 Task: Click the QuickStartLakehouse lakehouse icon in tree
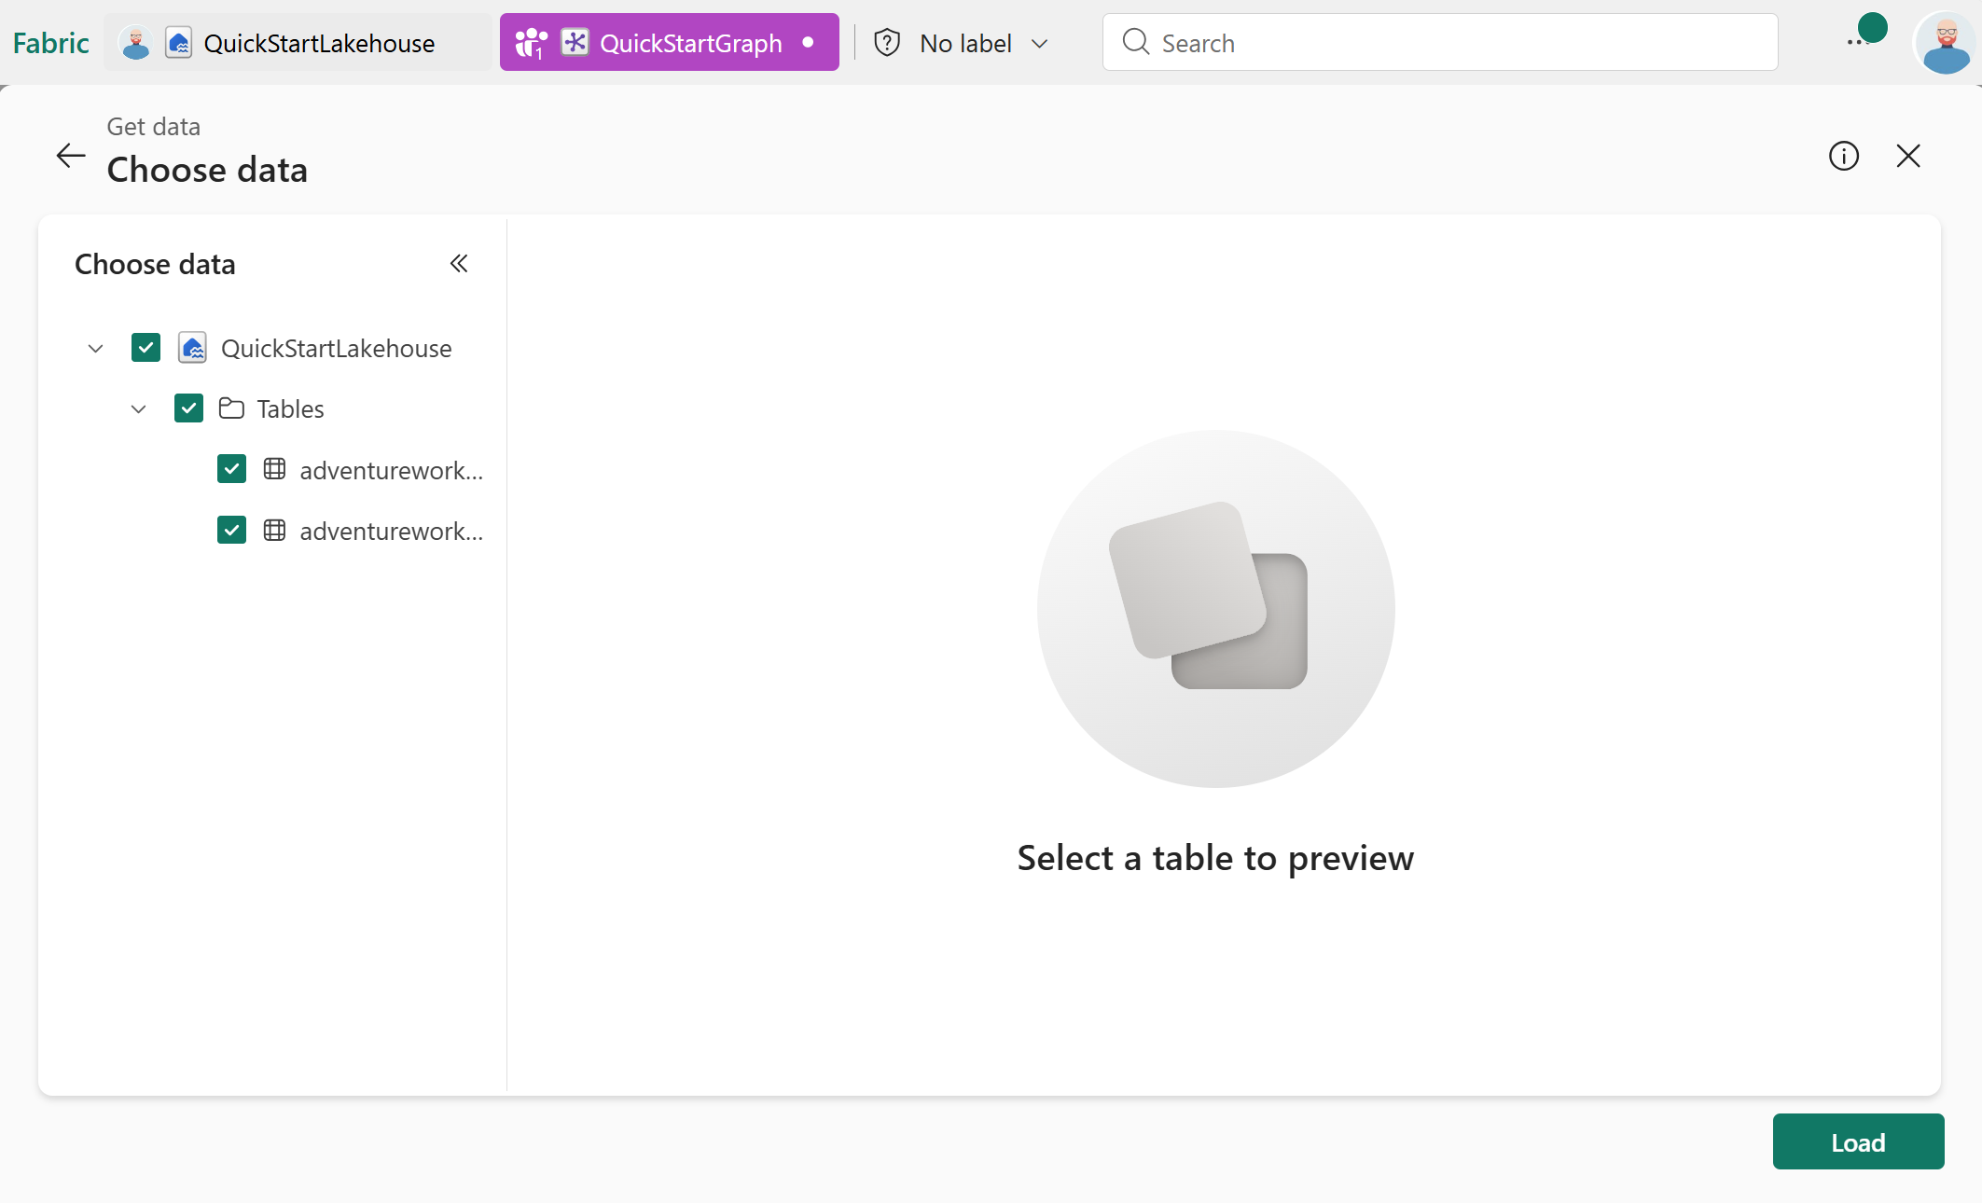tap(192, 348)
